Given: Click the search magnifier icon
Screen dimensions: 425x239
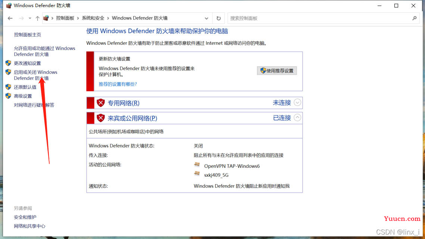Looking at the screenshot, I should coord(414,18).
